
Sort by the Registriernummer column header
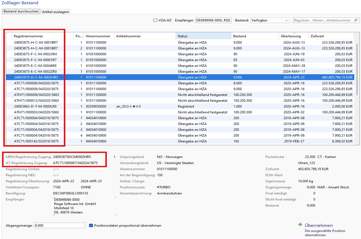29,36
